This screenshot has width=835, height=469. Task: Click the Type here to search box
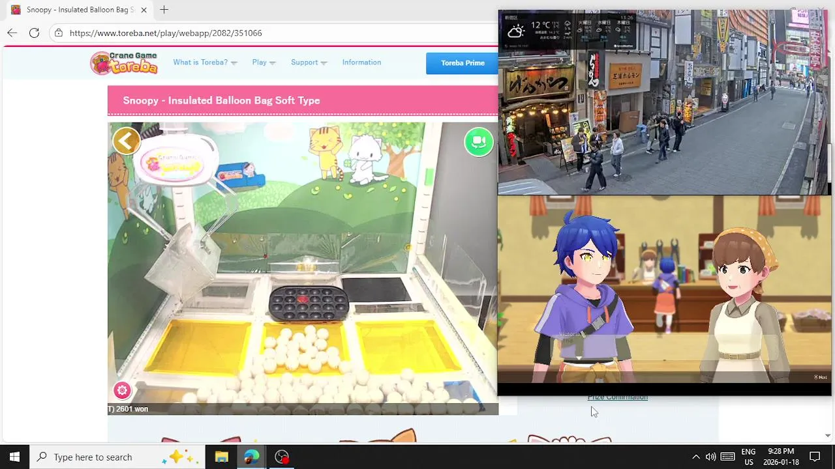117,457
